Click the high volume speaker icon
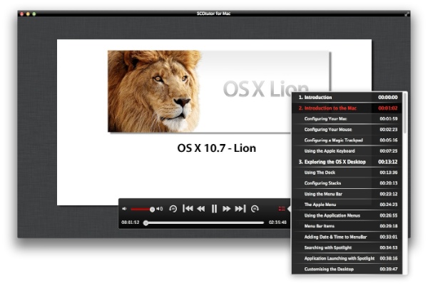This screenshot has width=428, height=288. tap(160, 209)
